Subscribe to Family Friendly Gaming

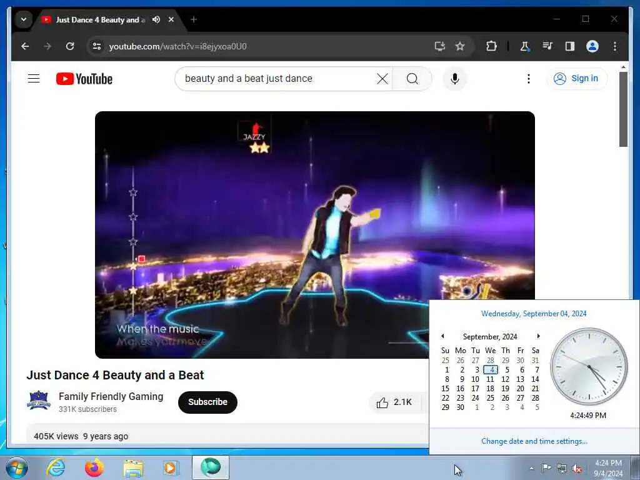(x=207, y=402)
